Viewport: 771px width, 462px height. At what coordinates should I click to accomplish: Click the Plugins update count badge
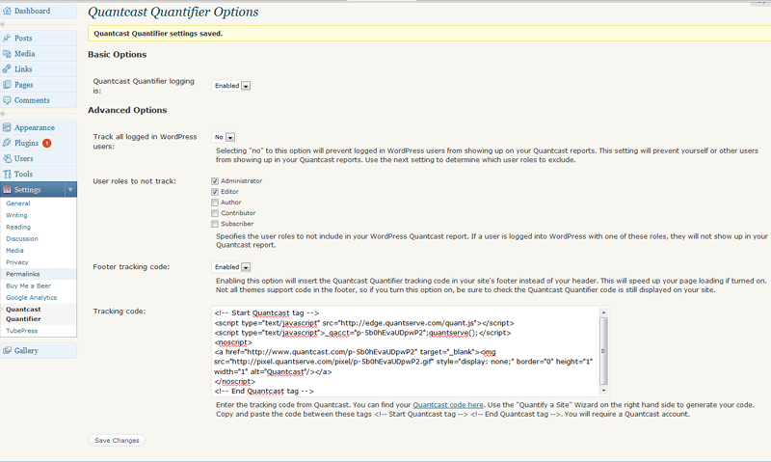[46, 143]
